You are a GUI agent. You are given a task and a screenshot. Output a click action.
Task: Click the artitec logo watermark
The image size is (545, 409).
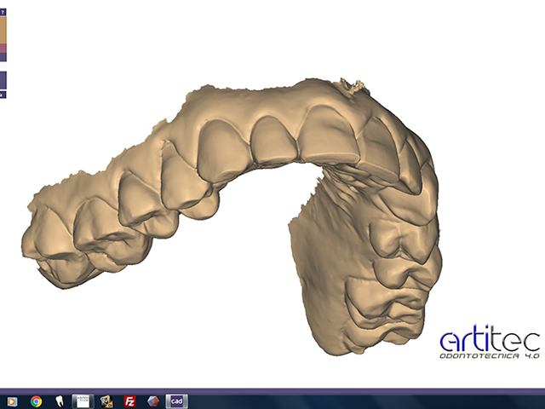(489, 339)
